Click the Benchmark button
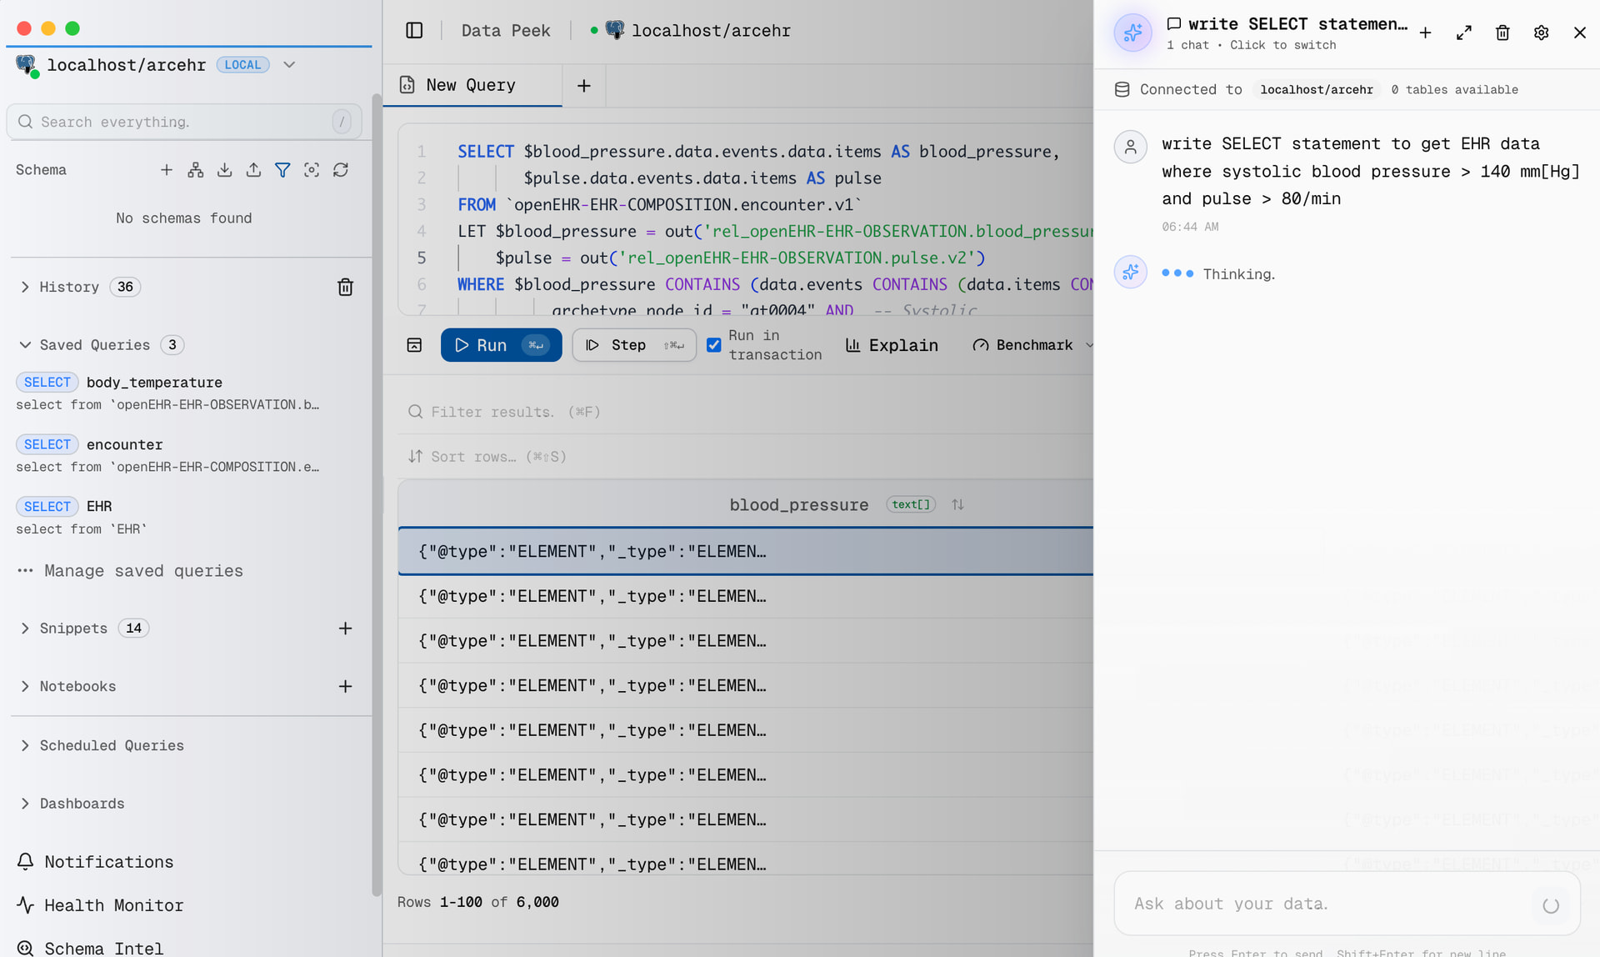 [1023, 345]
